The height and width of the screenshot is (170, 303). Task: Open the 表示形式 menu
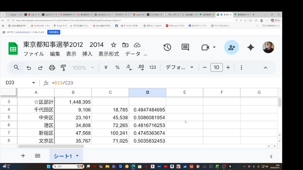tap(108, 54)
